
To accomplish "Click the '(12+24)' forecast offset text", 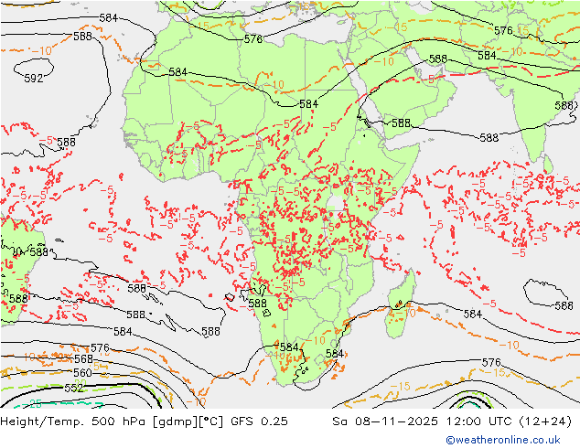I will click(x=545, y=421).
